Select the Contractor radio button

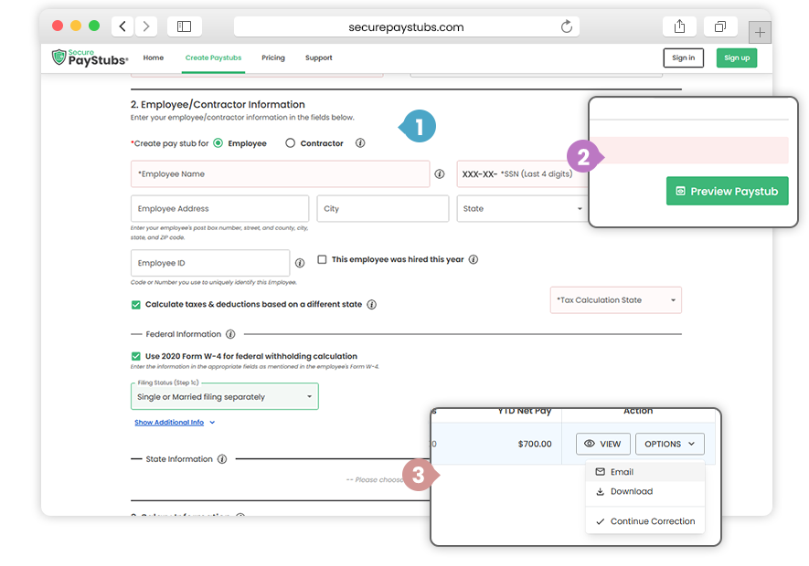point(291,143)
